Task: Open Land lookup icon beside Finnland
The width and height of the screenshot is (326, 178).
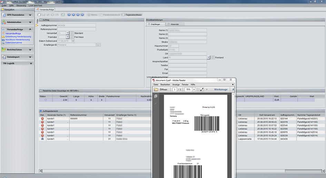Action: [x=213, y=57]
